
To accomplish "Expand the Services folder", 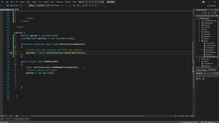I will pos(199,59).
